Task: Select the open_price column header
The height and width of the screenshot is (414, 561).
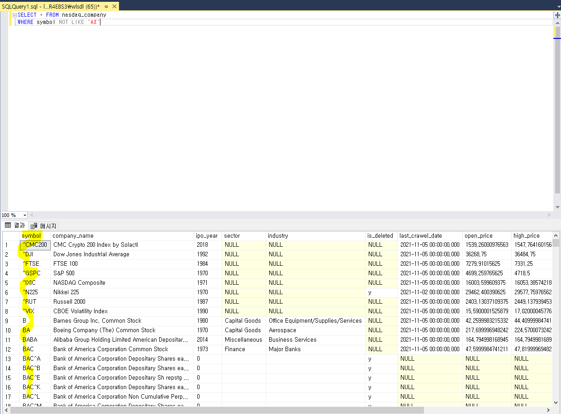Action: 487,235
